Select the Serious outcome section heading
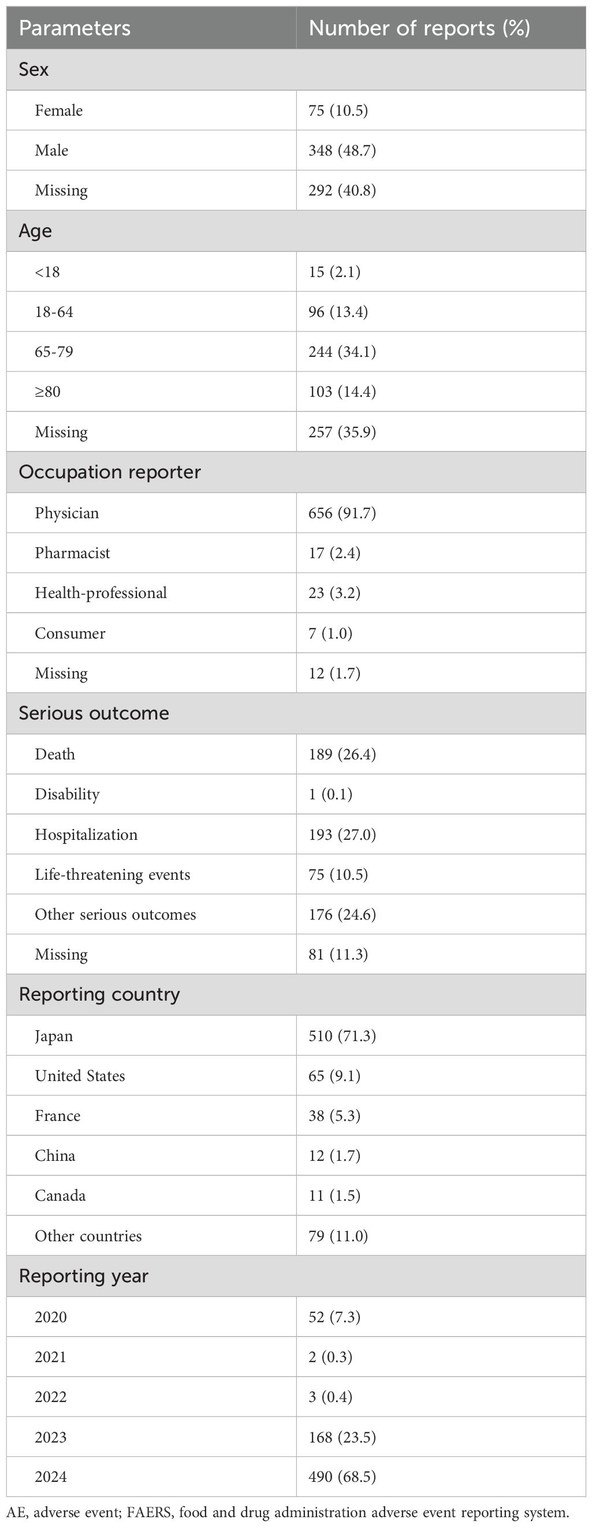Image resolution: width=592 pixels, height=1527 pixels. click(94, 713)
